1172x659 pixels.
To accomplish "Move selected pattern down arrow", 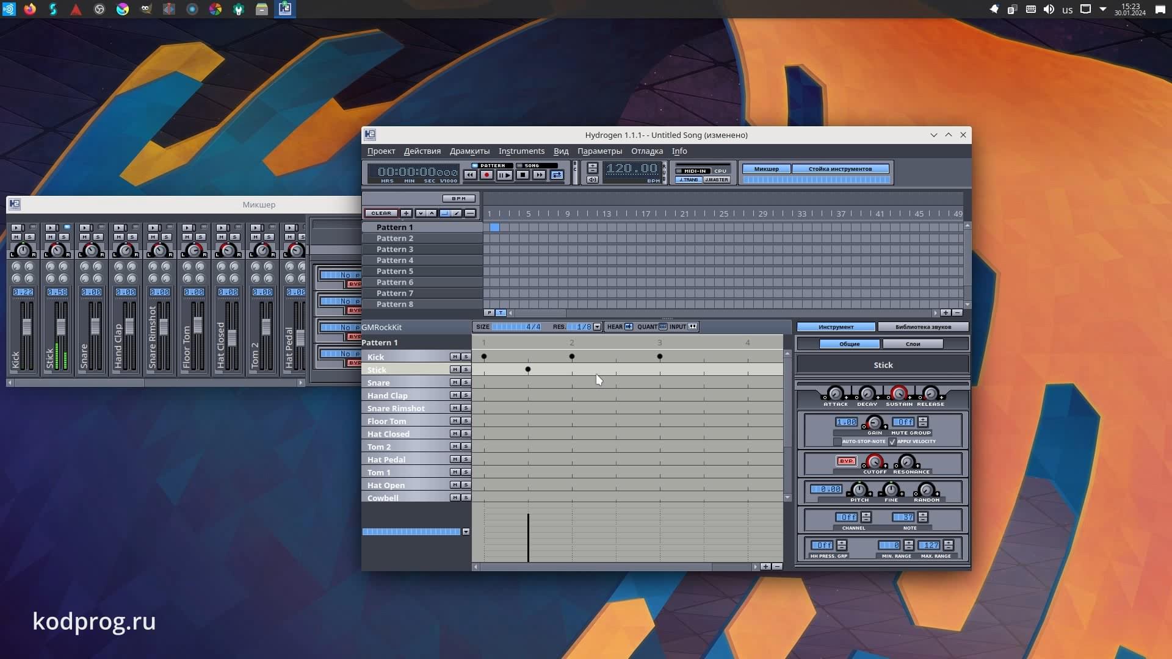I will coord(421,213).
